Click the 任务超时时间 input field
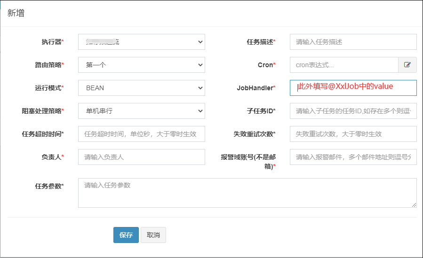 pos(142,134)
